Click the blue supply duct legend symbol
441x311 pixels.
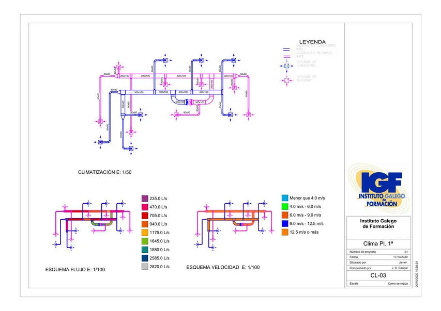(286, 50)
